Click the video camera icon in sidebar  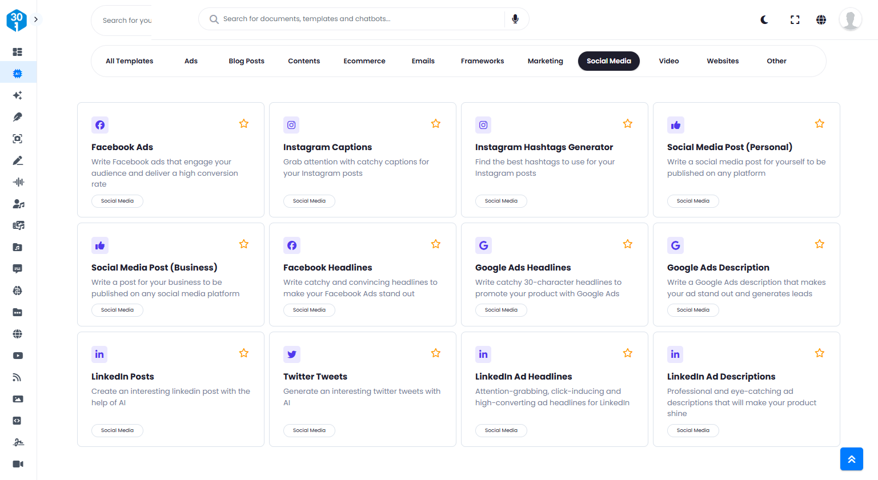[x=18, y=464]
